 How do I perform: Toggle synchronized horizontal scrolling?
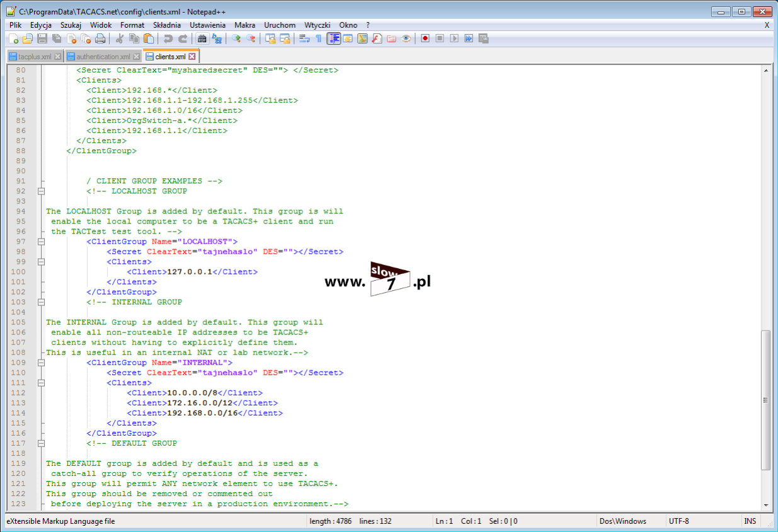pos(285,38)
